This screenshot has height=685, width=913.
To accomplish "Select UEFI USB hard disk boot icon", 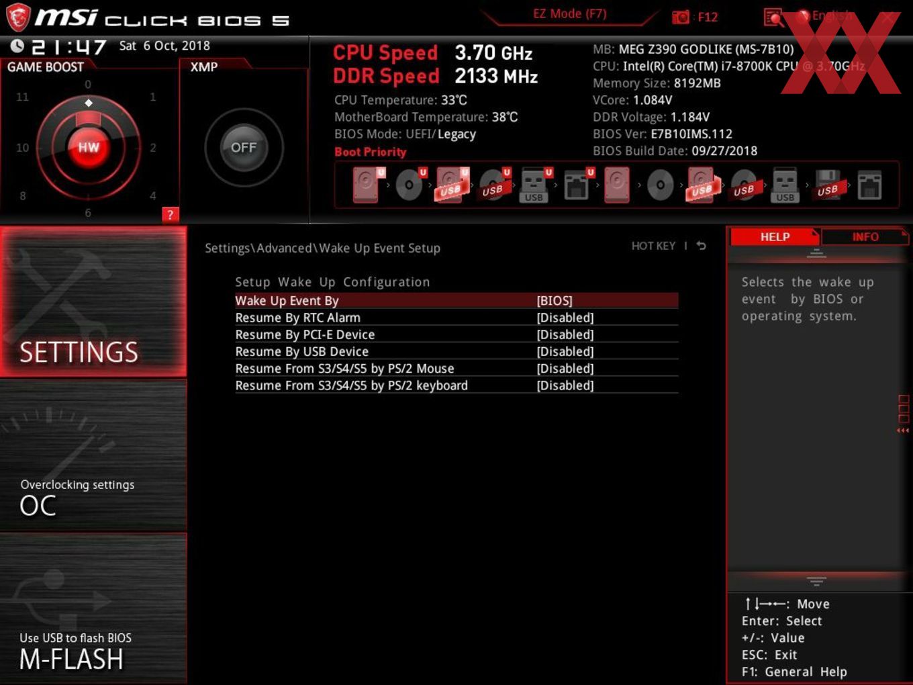I will click(452, 185).
